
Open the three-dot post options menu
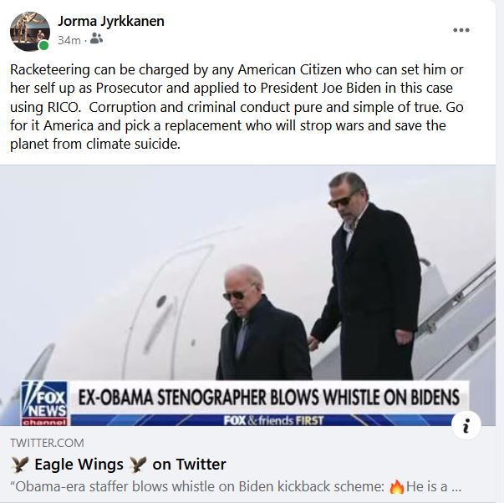(x=461, y=30)
